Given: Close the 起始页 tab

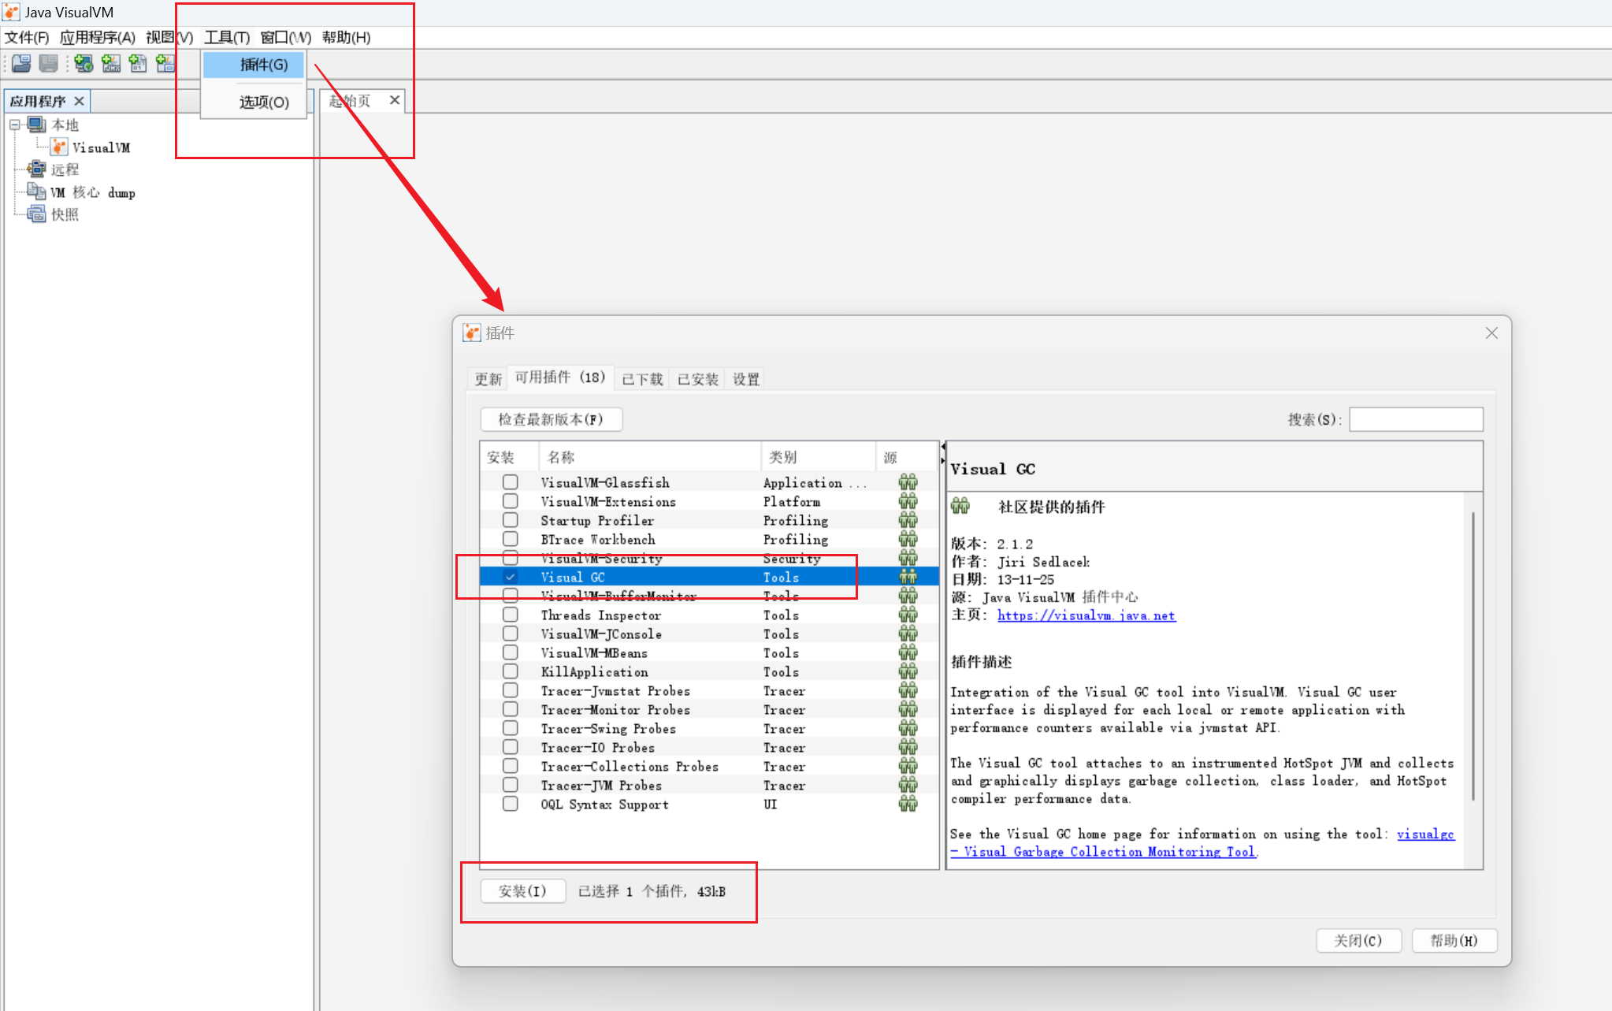Looking at the screenshot, I should 395,100.
